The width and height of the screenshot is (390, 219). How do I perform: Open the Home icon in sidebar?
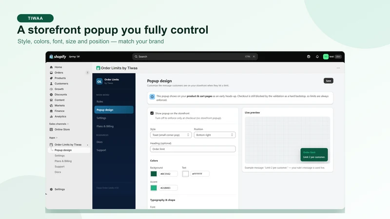pyautogui.click(x=51, y=67)
